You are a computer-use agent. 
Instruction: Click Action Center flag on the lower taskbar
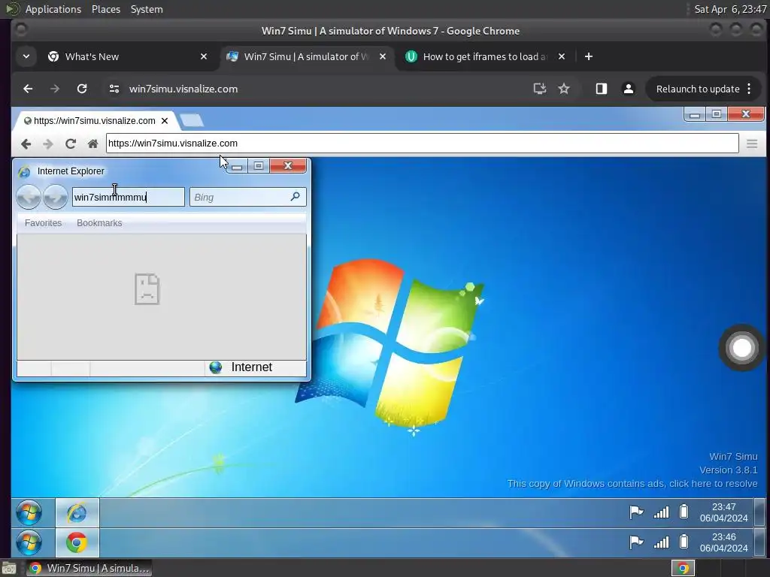point(636,542)
